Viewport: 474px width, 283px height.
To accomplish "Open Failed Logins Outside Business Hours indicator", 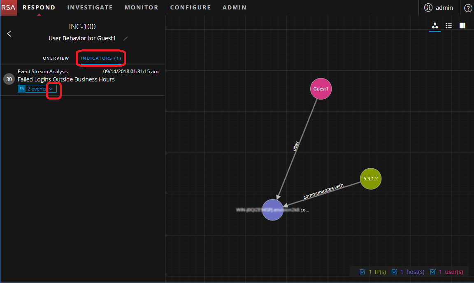I will [66, 79].
